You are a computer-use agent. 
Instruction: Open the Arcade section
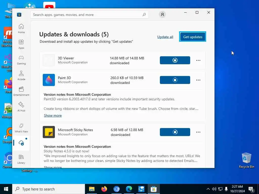[x=21, y=76]
